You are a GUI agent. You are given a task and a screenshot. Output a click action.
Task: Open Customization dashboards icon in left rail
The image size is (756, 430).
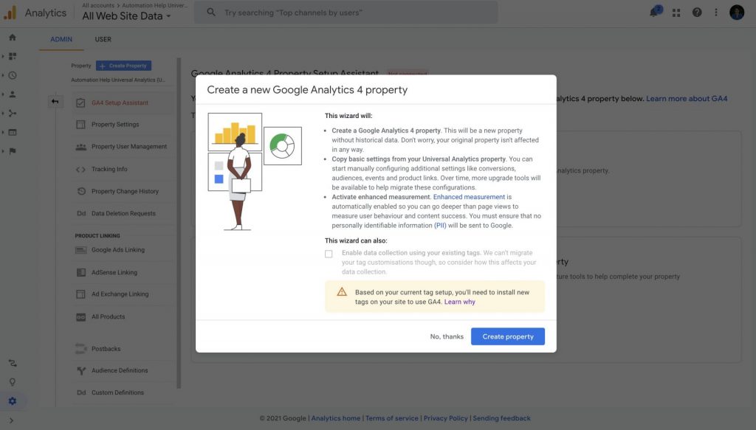(13, 56)
